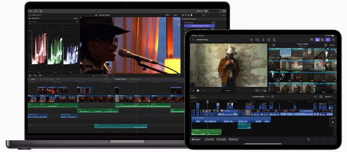This screenshot has height=152, width=347.
Task: Move the iPad timeline playhead handle
Action: coord(207,102)
